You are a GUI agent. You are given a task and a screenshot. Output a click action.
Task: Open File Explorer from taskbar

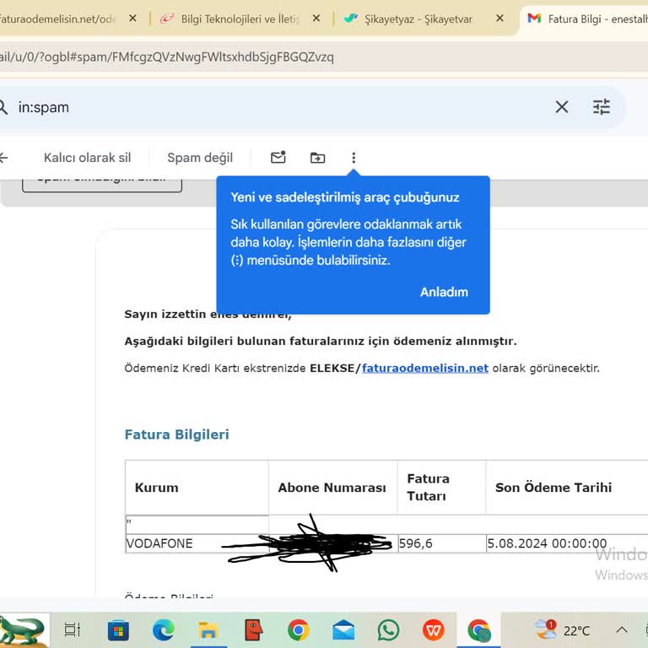point(208,630)
